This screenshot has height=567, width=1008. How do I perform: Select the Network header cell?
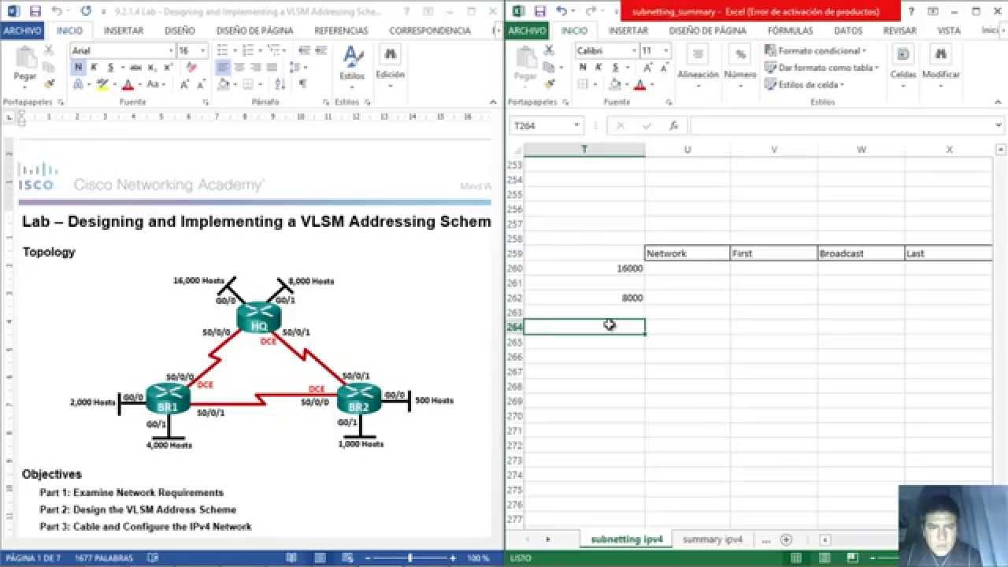pyautogui.click(x=687, y=254)
